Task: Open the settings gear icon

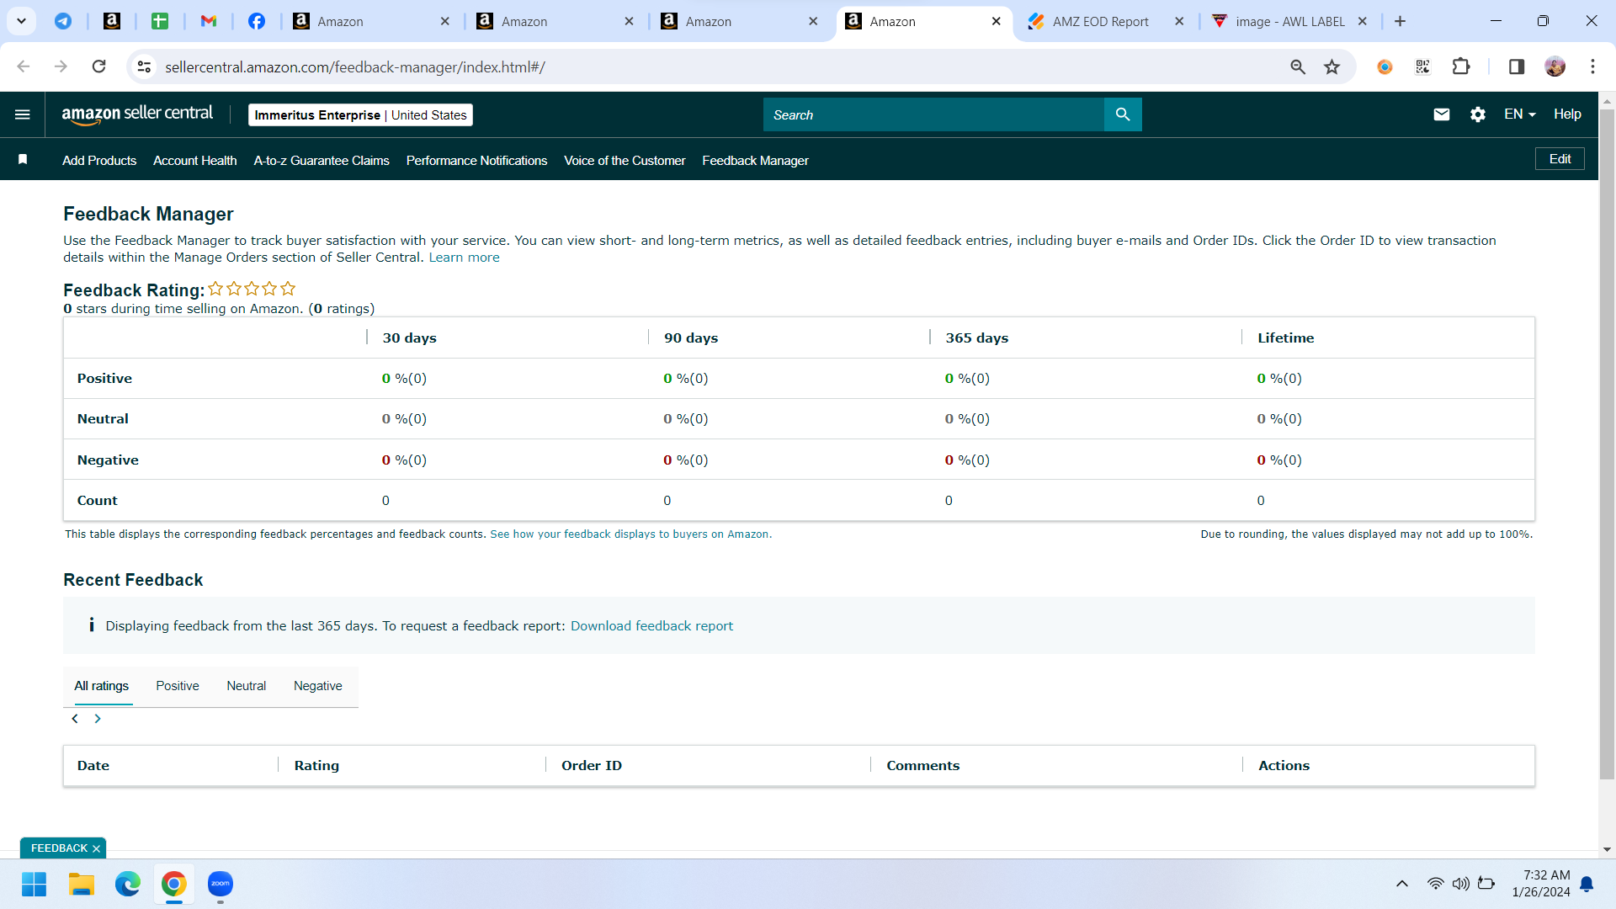Action: pyautogui.click(x=1478, y=114)
